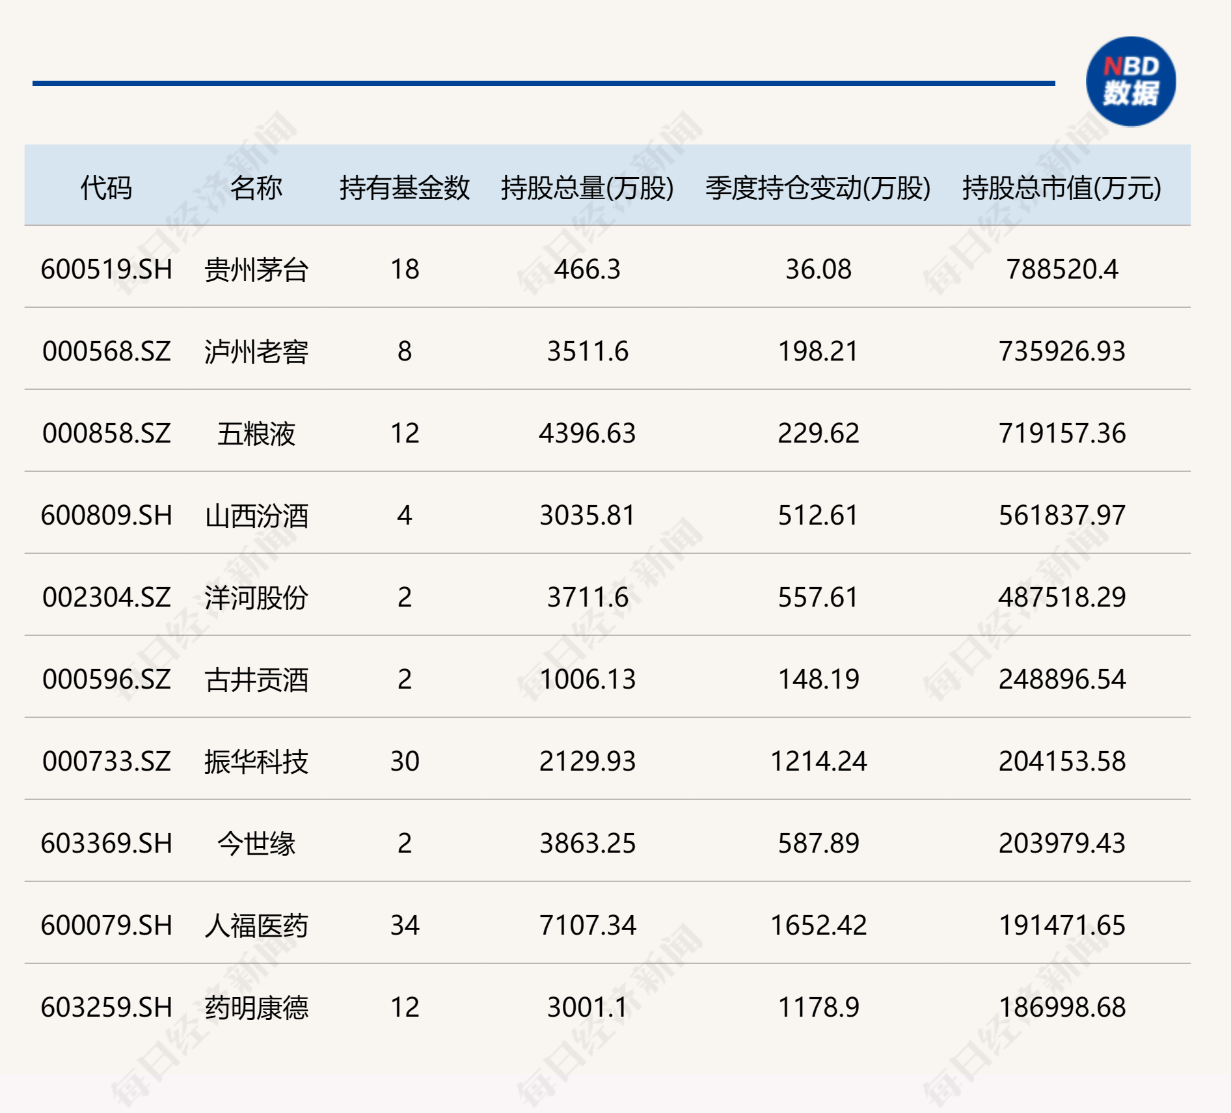
Task: Click the market value 191471.65
Action: [x=1062, y=925]
